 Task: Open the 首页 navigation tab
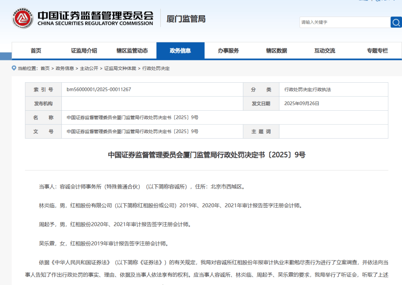tap(36, 51)
